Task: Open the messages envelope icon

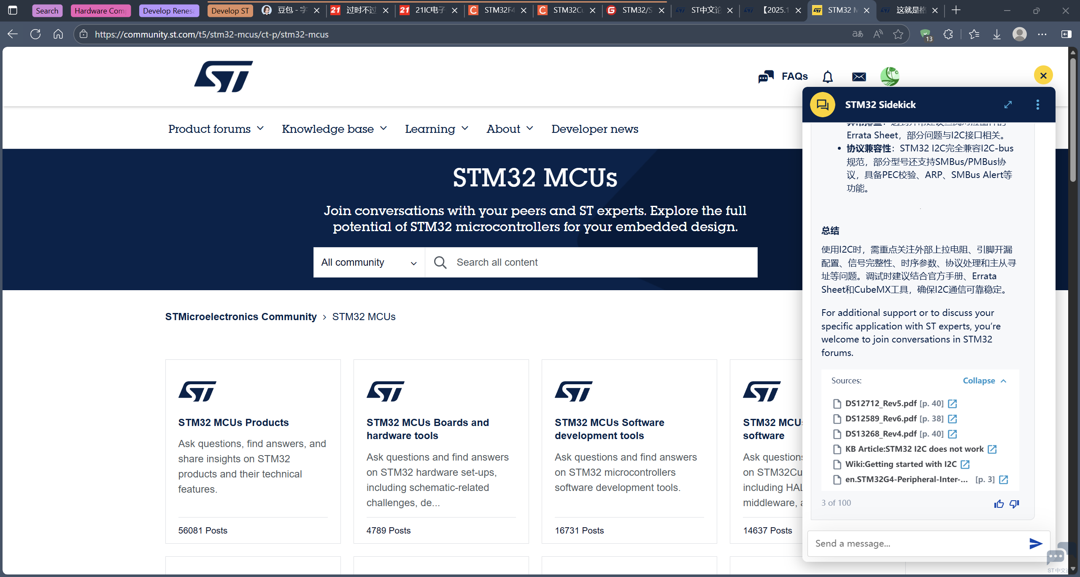Action: point(859,77)
